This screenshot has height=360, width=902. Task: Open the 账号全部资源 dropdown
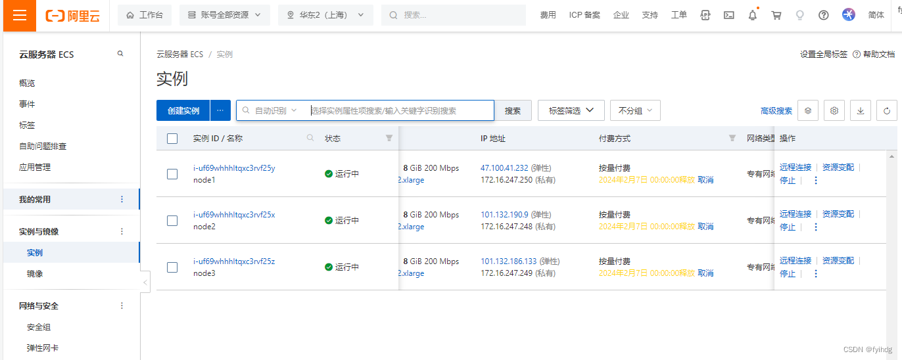224,15
